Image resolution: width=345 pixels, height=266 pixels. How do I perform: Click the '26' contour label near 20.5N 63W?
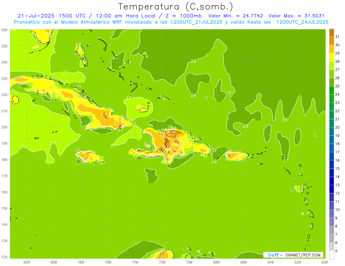tap(285, 120)
